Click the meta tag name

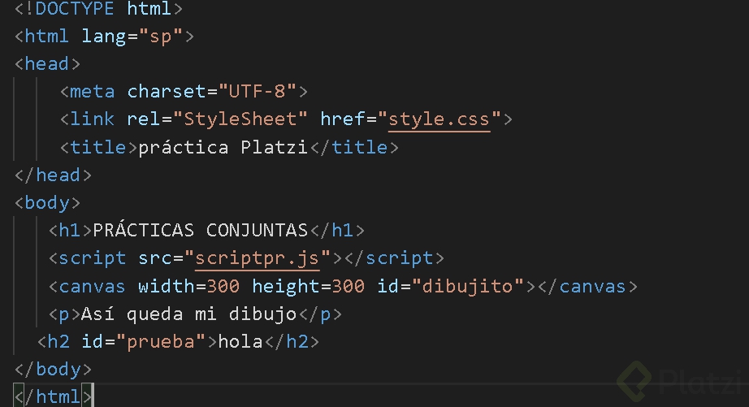coord(93,91)
